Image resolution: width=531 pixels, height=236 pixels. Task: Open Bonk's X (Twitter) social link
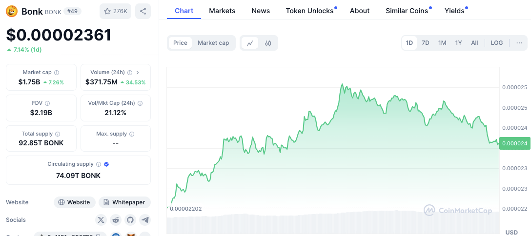pyautogui.click(x=101, y=220)
